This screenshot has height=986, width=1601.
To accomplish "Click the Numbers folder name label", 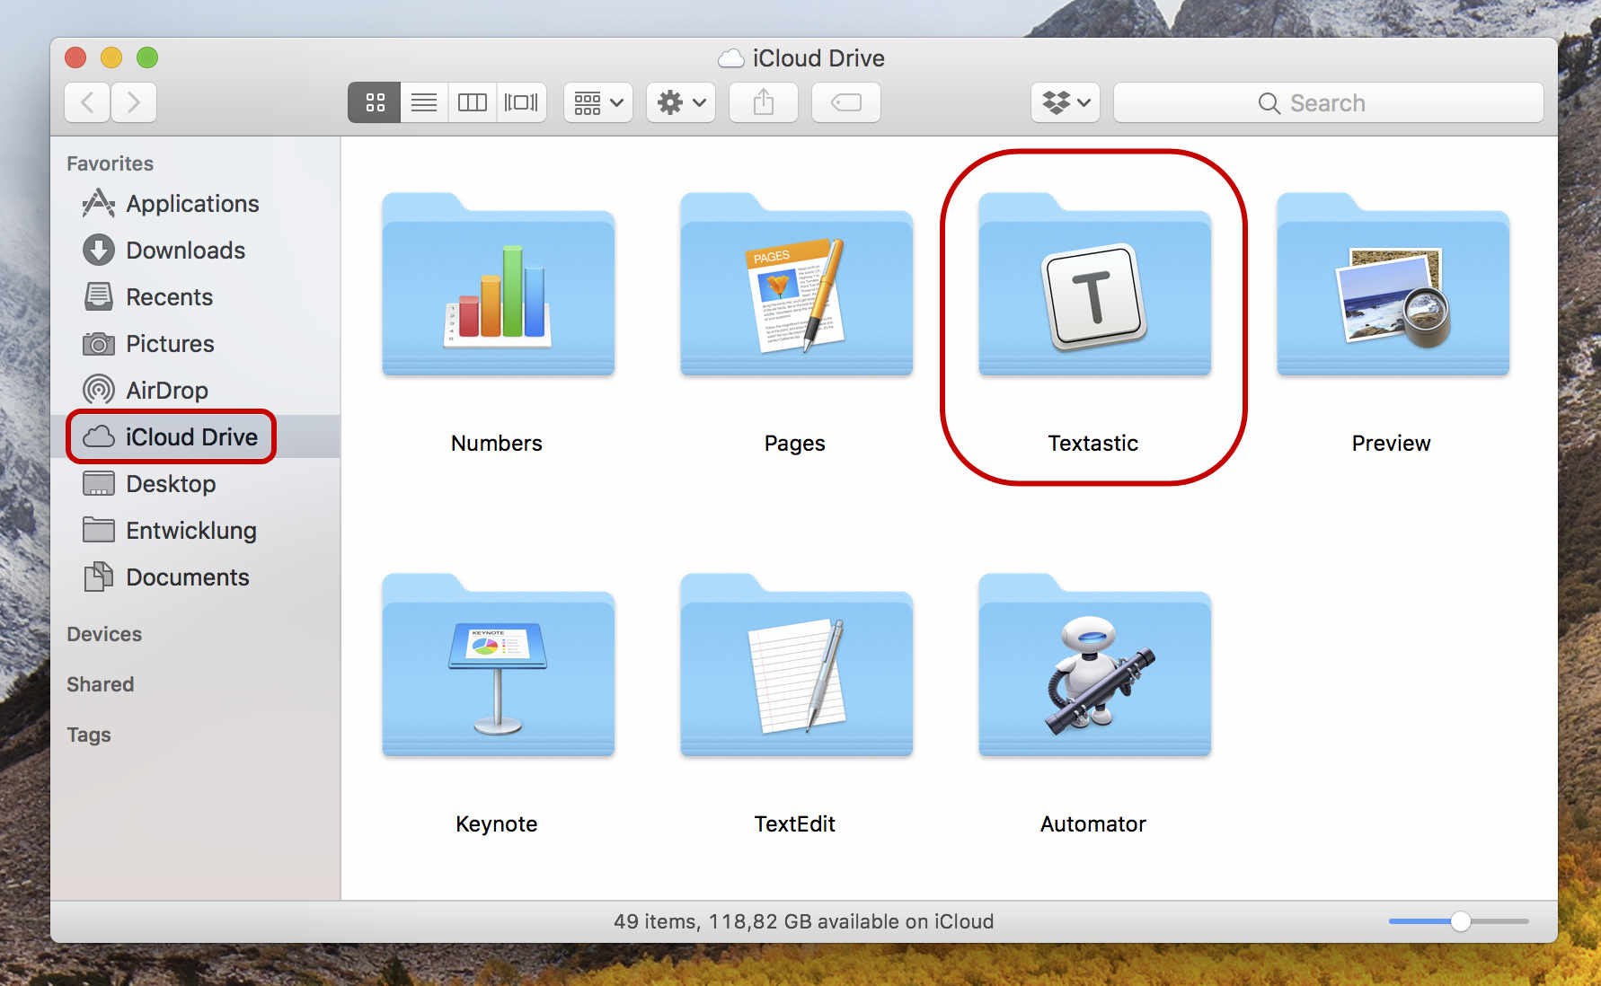I will (497, 444).
